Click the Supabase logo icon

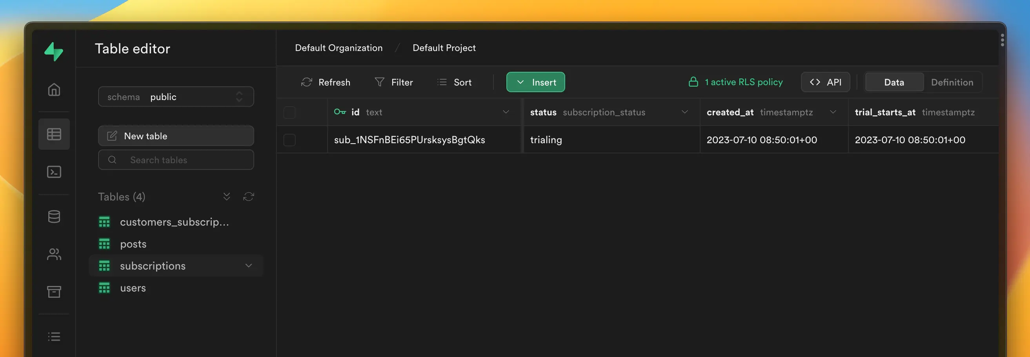coord(54,51)
